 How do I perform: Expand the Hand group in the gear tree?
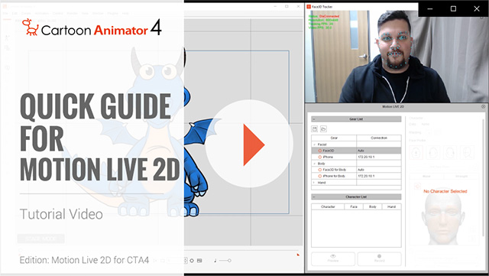(x=314, y=183)
